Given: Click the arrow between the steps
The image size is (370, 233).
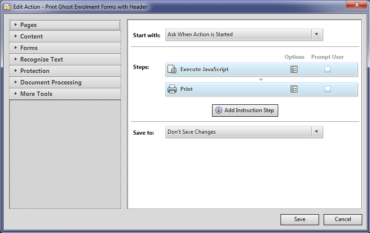Looking at the screenshot, I should tap(261, 80).
